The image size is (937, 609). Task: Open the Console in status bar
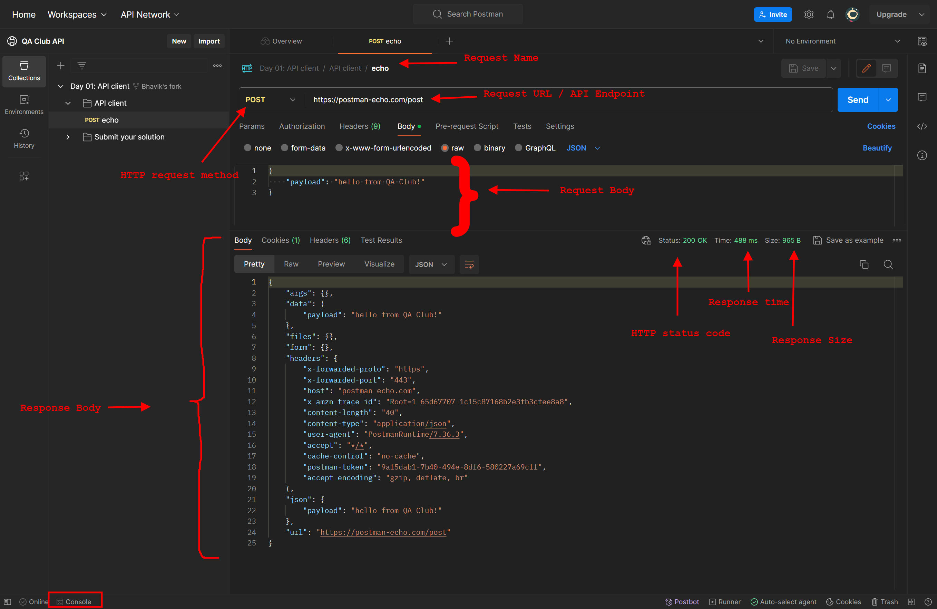pyautogui.click(x=74, y=601)
